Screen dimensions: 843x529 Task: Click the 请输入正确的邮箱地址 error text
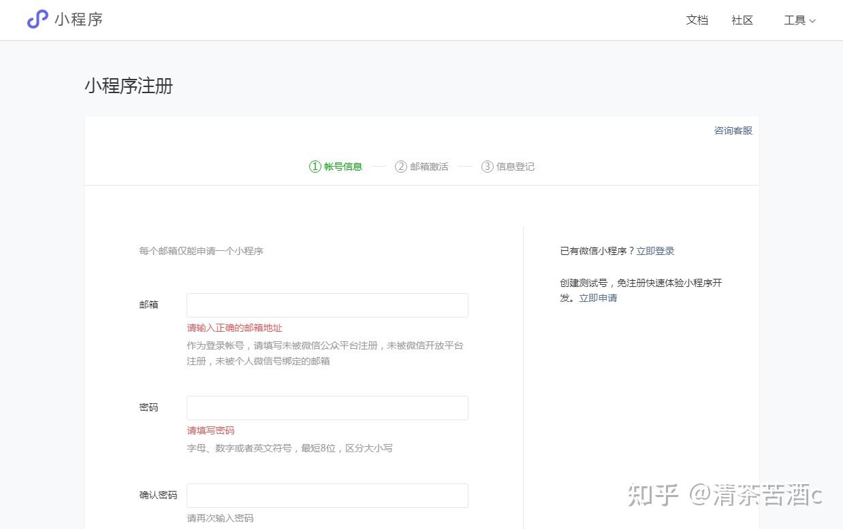click(235, 328)
